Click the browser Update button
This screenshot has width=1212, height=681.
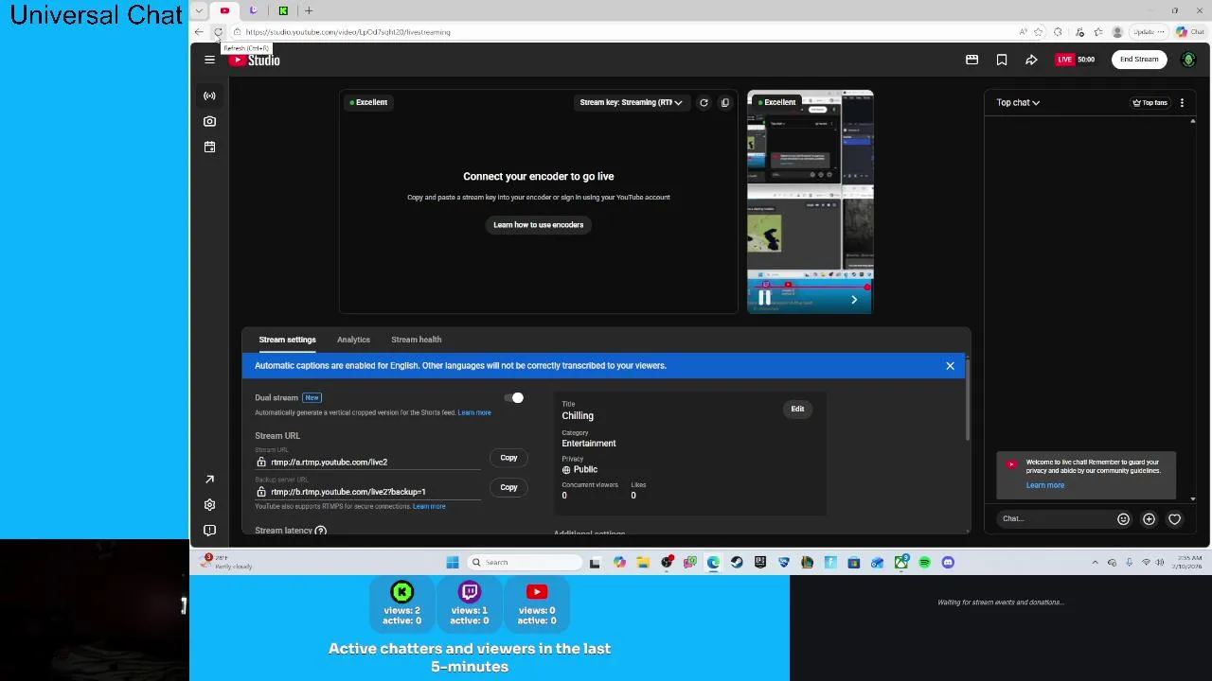(x=1148, y=32)
